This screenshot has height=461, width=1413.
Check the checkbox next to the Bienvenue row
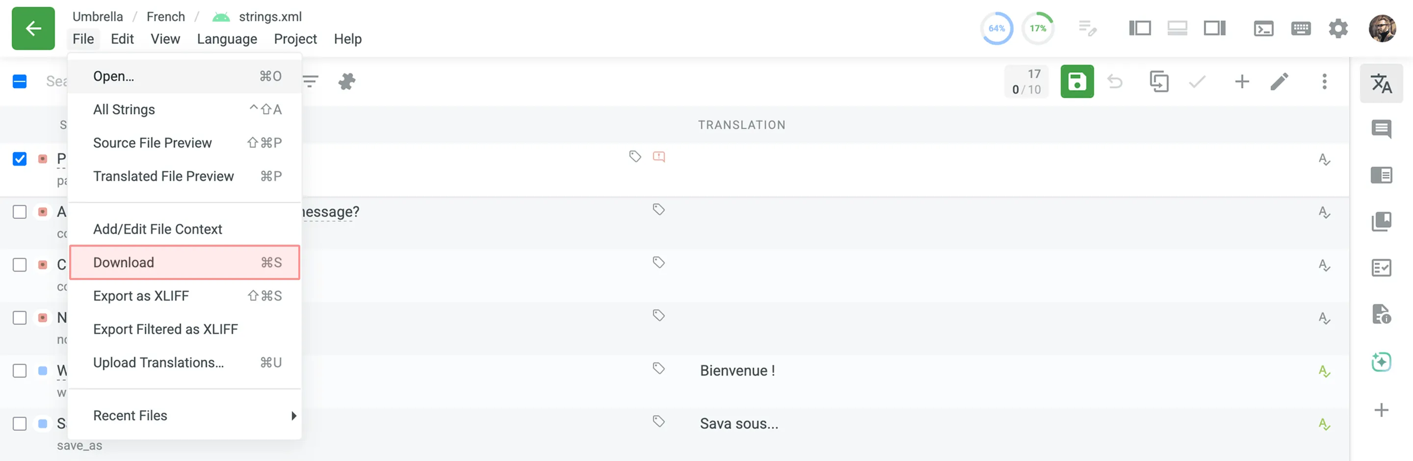point(19,371)
